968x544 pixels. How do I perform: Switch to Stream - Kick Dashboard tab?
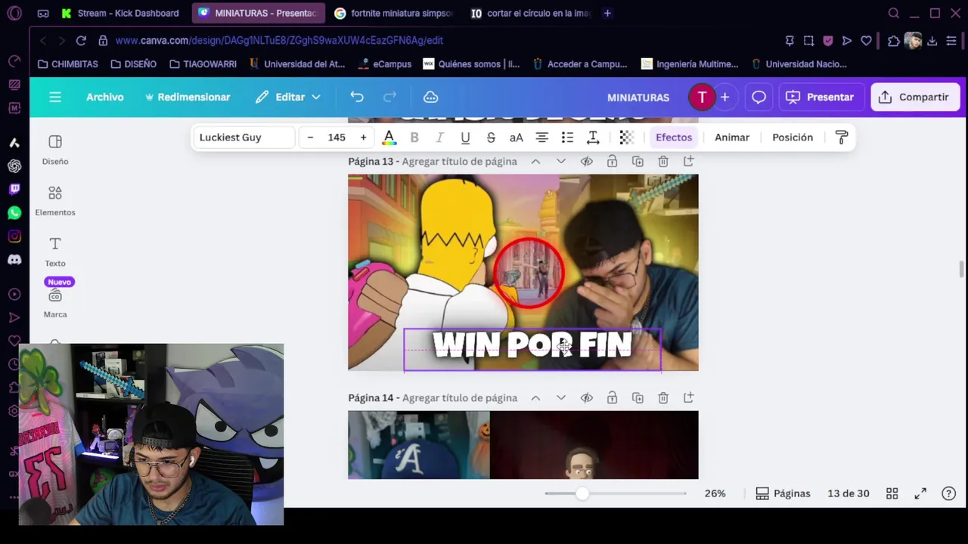tap(120, 13)
